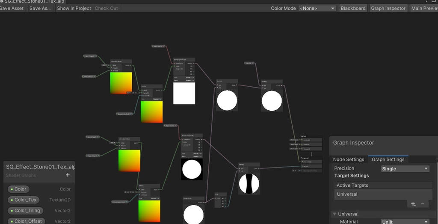
Task: Click the Target Settings heading
Action: point(352,176)
